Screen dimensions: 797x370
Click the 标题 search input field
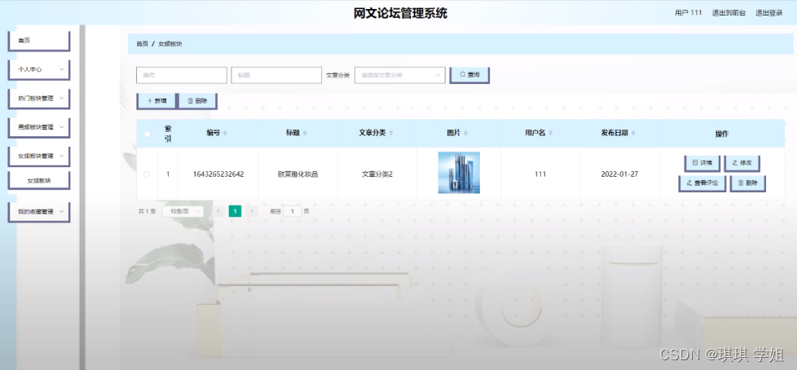pyautogui.click(x=276, y=75)
